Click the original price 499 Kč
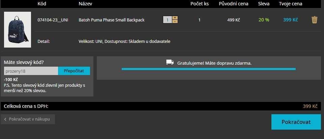 234,20
